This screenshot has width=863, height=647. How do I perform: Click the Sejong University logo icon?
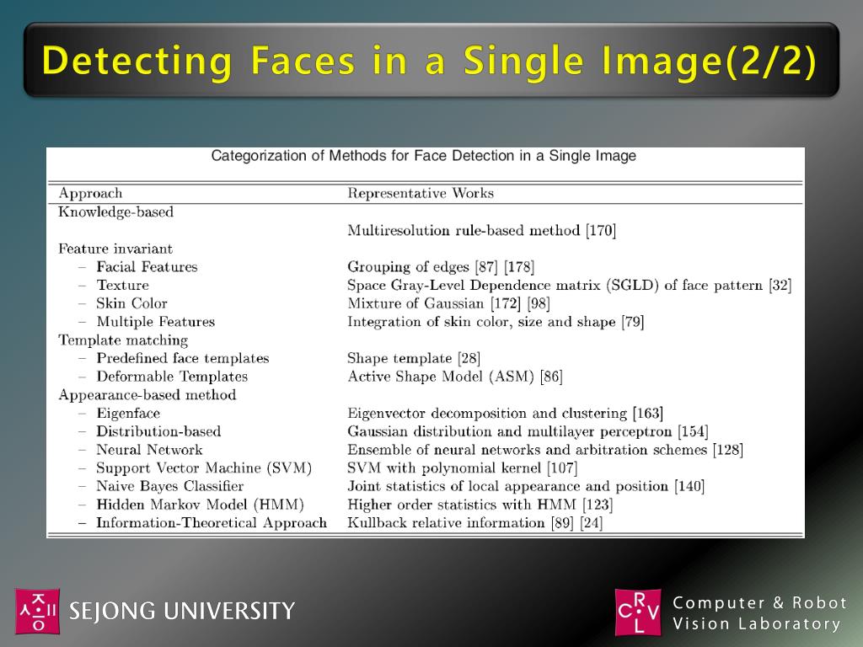click(37, 611)
